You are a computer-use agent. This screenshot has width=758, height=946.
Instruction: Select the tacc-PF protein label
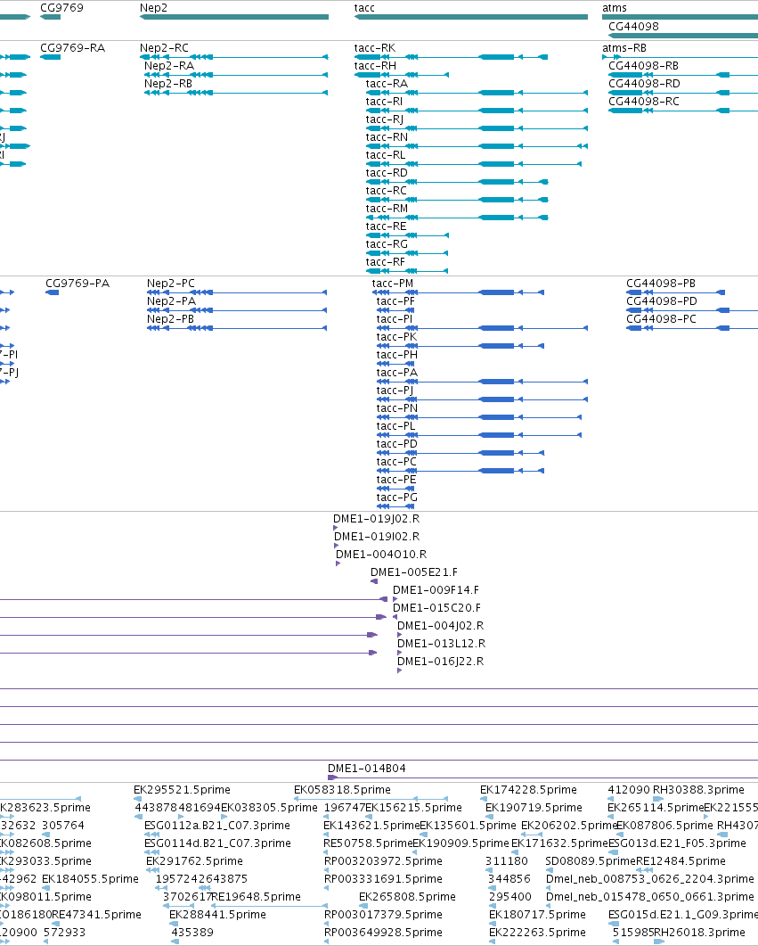[395, 301]
